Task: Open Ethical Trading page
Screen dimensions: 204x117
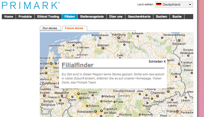Action: (x=48, y=17)
